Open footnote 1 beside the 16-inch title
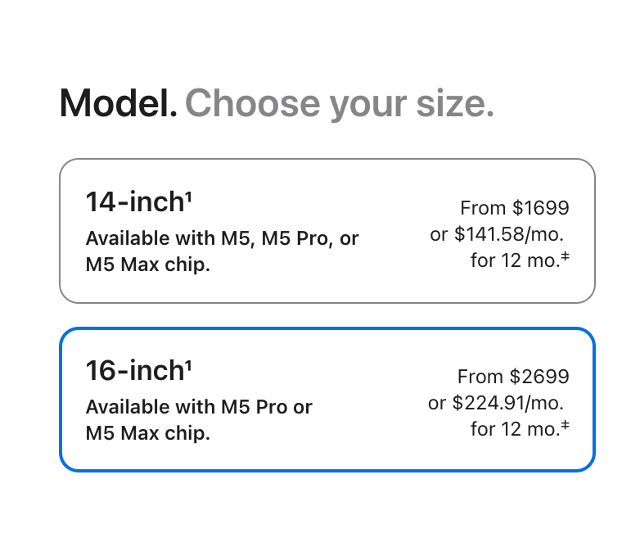640x547 pixels. 188,364
